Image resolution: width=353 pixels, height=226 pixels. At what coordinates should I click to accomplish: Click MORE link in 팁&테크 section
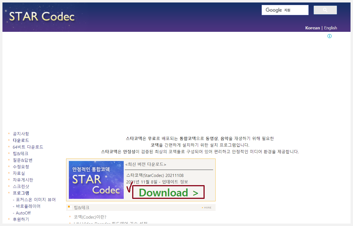point(207,208)
